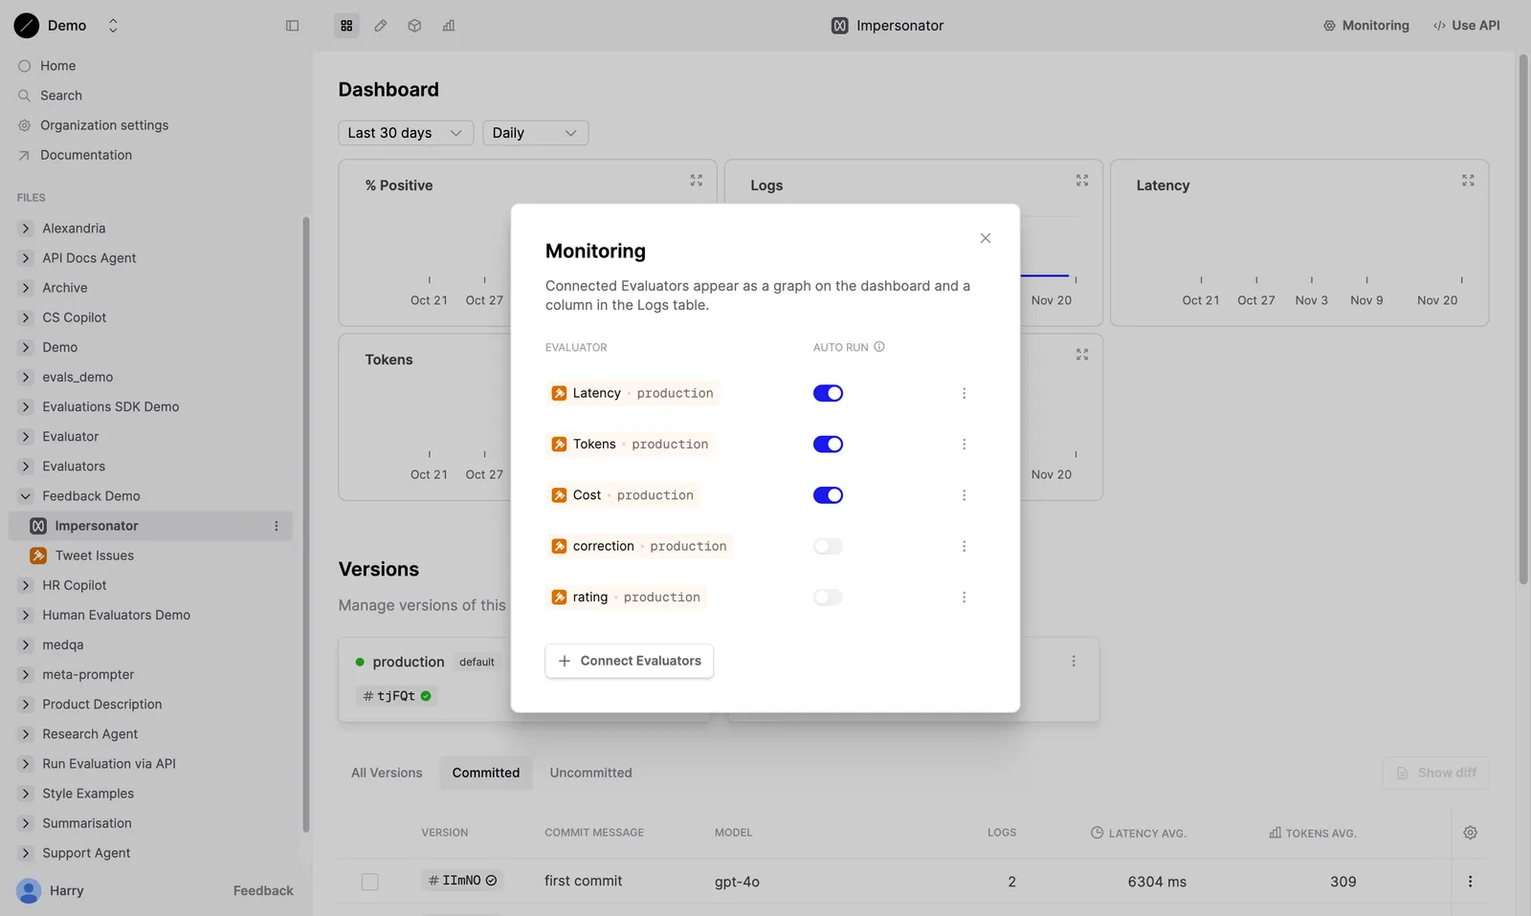Open the Feedback link

point(263,890)
